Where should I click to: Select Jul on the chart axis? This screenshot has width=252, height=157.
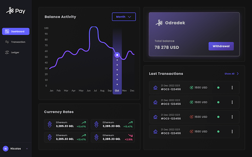tap(95, 91)
